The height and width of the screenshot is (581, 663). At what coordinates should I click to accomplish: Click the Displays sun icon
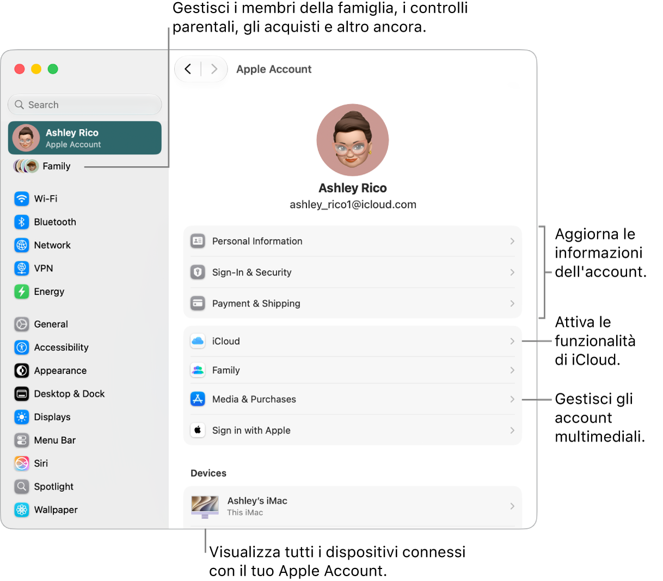click(22, 417)
